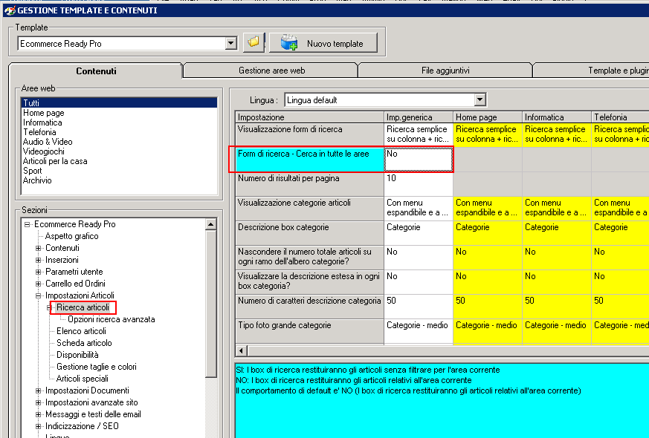Select Opzioni ricerca avanzata in the tree
649x438 pixels.
[x=111, y=319]
